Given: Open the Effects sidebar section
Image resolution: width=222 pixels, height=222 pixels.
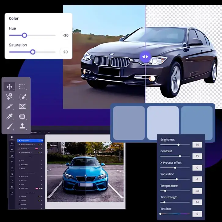Looking at the screenshot, I should [x=12, y=144].
